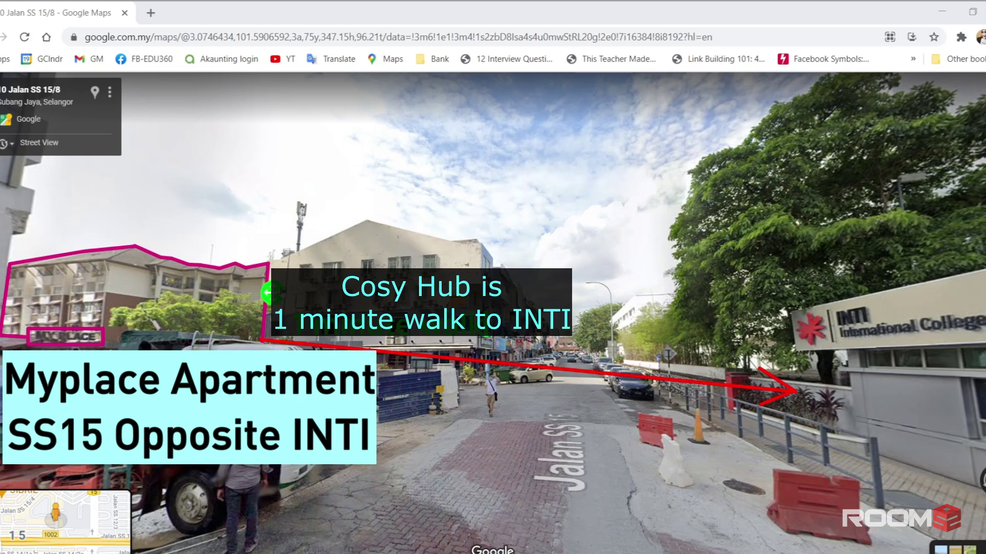The width and height of the screenshot is (986, 554).
Task: Expand the hidden bookmarks chevron
Action: pos(913,59)
